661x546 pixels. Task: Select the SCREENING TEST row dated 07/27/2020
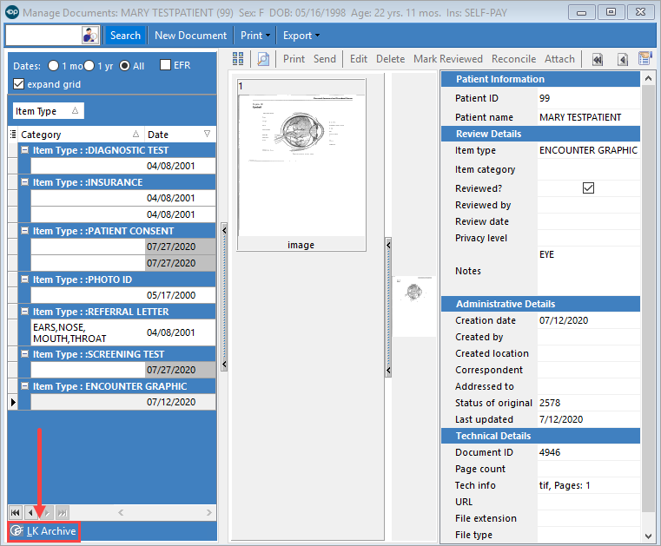[123, 370]
